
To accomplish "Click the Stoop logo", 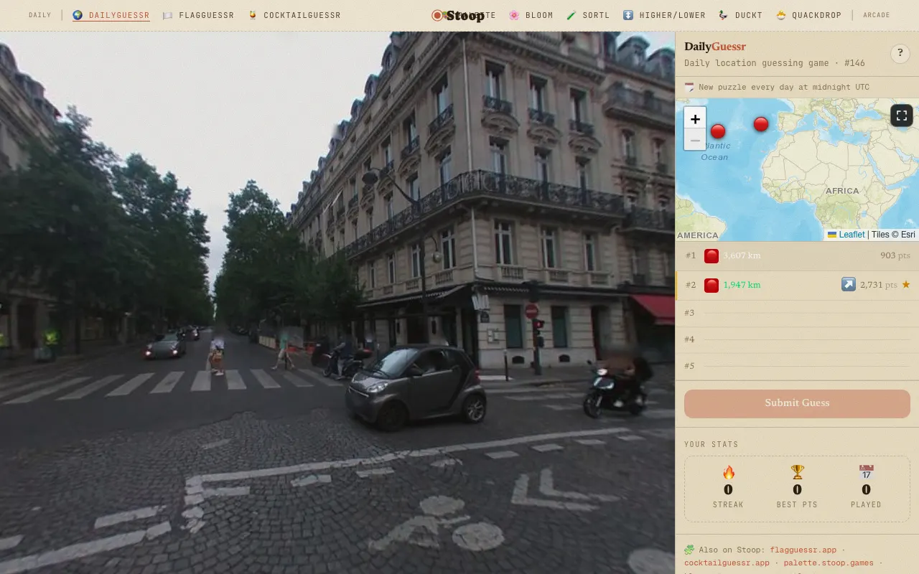I will tap(458, 15).
